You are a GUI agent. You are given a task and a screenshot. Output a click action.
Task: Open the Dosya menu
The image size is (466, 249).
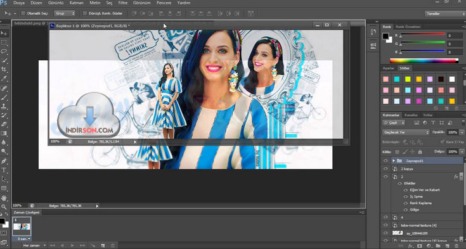[x=19, y=3]
